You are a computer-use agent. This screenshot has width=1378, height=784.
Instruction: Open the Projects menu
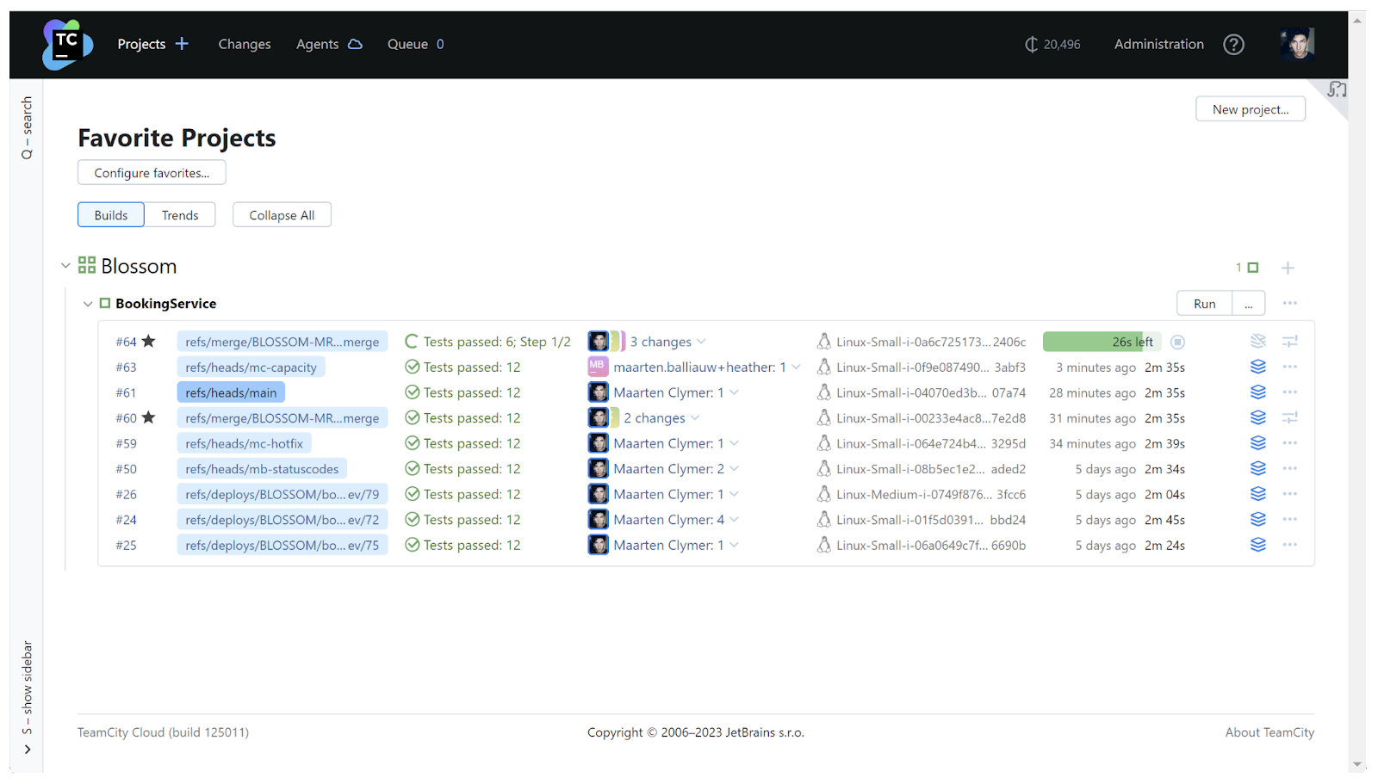coord(141,44)
